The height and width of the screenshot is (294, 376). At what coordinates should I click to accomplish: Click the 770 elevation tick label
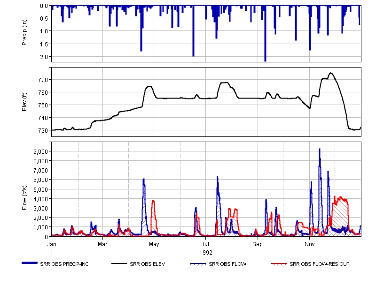point(43,80)
